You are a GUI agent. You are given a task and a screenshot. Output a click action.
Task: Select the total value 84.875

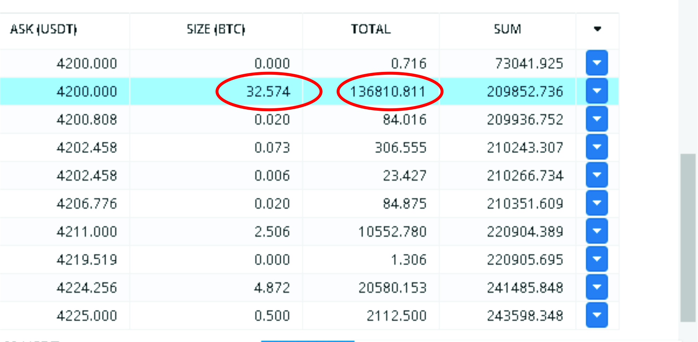[x=405, y=203]
